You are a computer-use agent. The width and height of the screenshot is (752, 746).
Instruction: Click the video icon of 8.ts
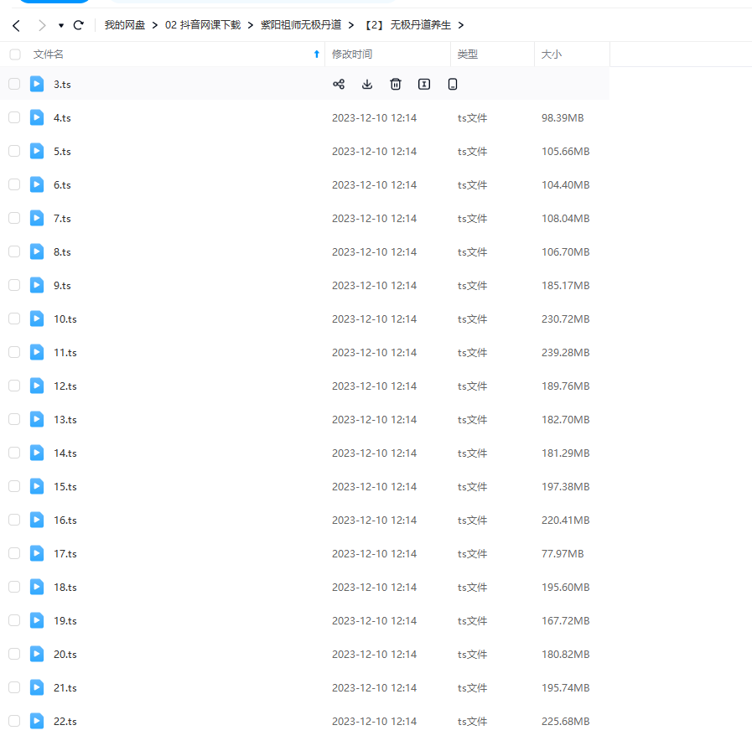click(x=37, y=251)
